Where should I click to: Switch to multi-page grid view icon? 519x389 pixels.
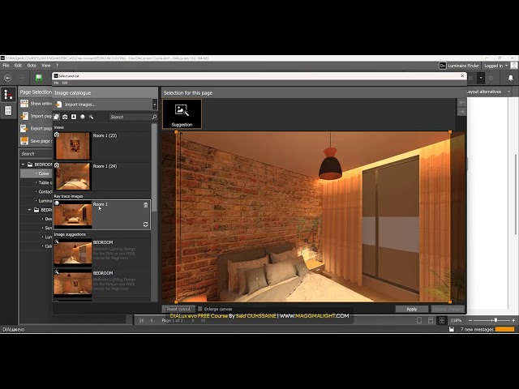click(x=442, y=320)
